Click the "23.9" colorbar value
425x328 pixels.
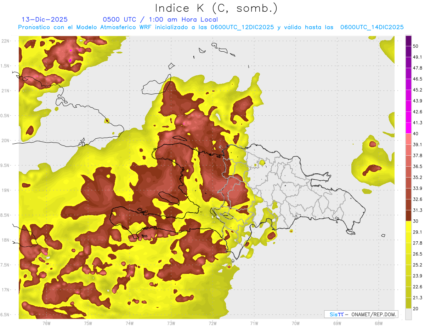coord(418,276)
